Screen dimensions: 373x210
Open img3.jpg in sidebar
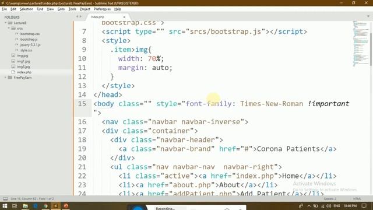click(x=23, y=66)
